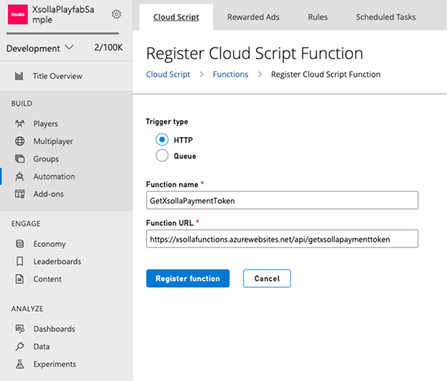Screen dimensions: 447x381
Task: Click the settings gear icon beside the title name
Action: click(116, 15)
